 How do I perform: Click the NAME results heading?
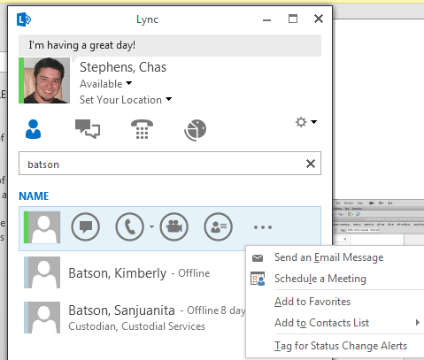coord(34,196)
